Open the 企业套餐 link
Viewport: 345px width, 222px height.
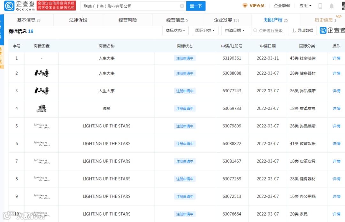coord(282,6)
